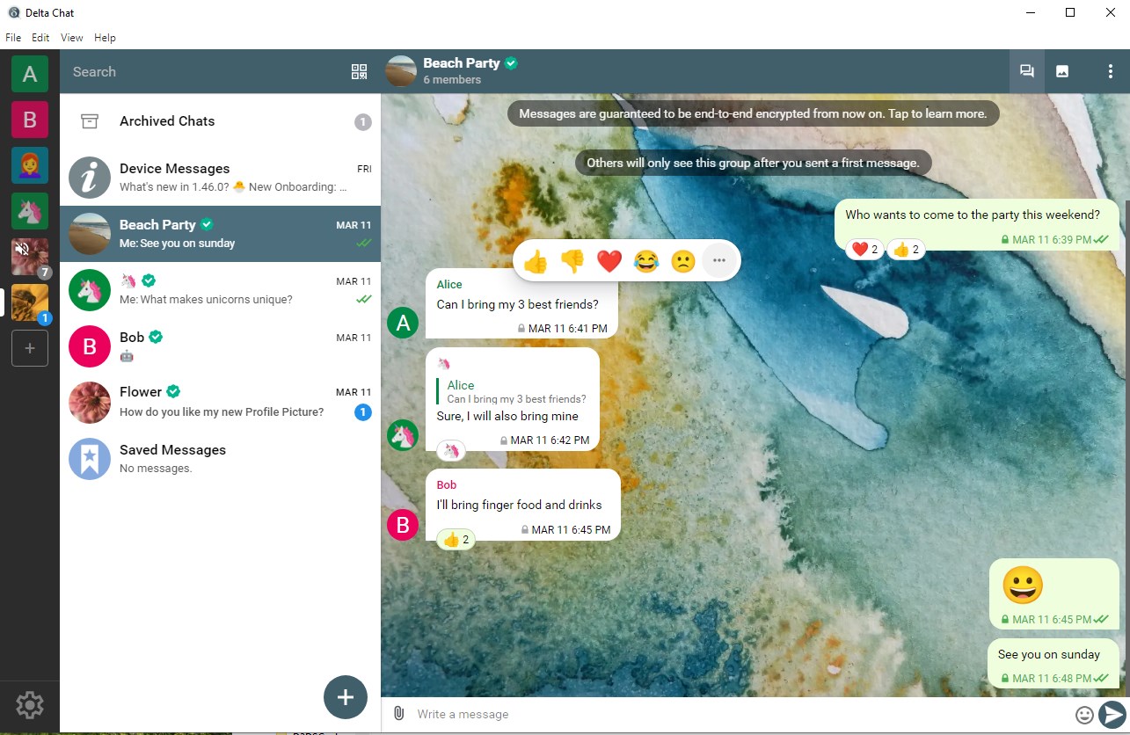Viewport: 1130px width, 735px height.
Task: Start new chat with plus button
Action: [346, 697]
